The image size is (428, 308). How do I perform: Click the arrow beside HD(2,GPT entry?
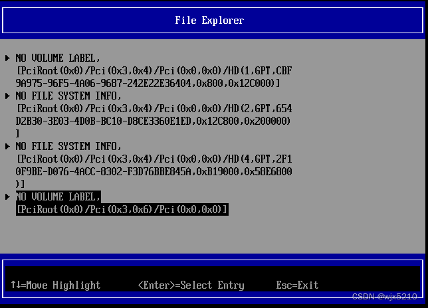coord(7,96)
